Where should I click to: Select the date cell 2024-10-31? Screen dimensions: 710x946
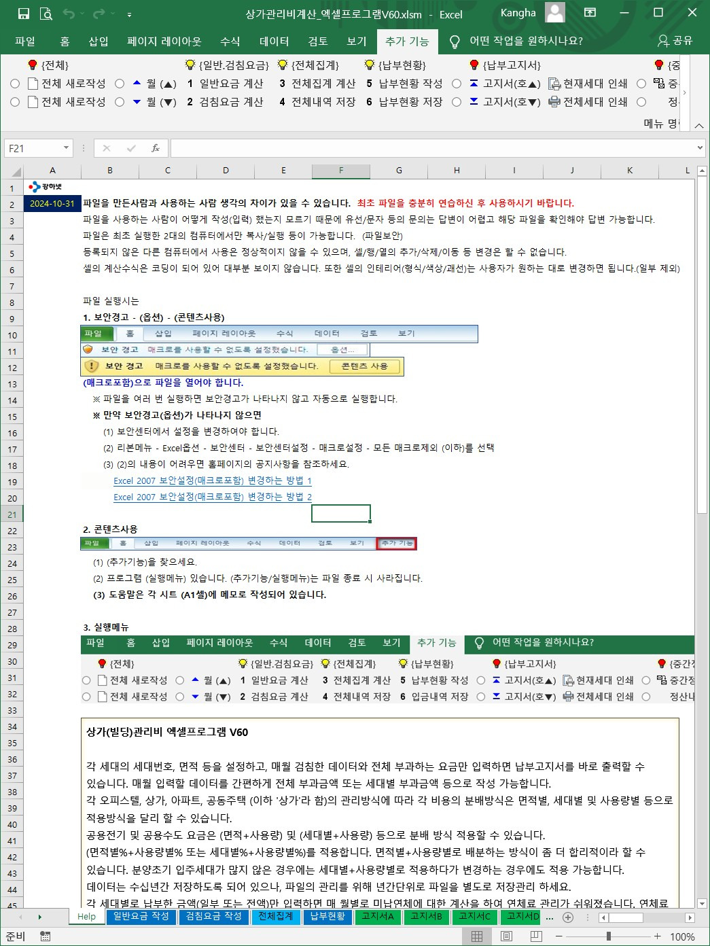[x=52, y=203]
